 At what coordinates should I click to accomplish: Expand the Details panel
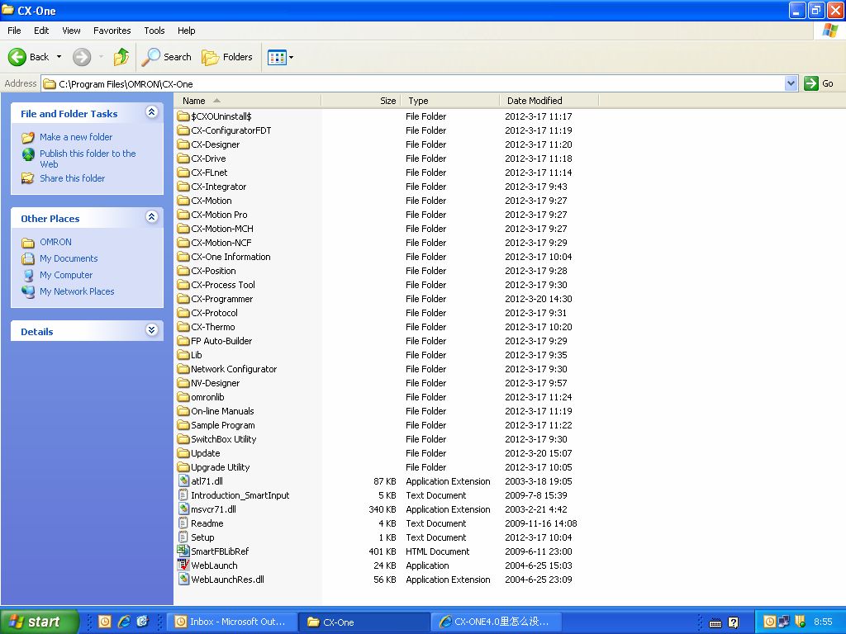tap(151, 330)
